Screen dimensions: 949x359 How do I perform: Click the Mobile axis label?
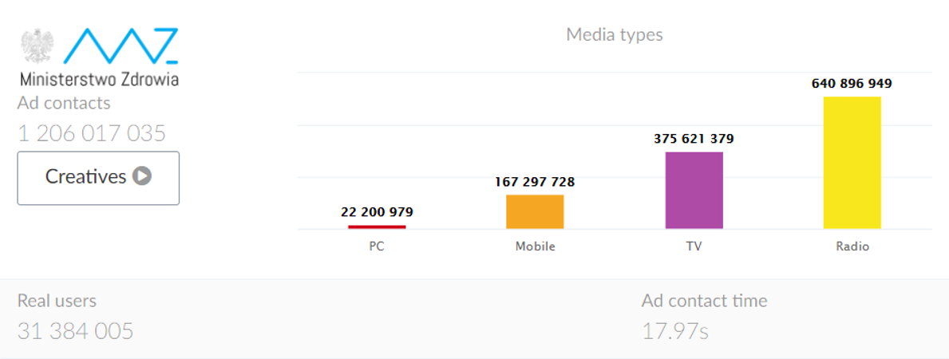535,247
